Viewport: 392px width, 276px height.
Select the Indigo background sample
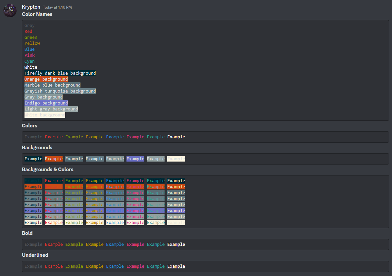click(46, 103)
